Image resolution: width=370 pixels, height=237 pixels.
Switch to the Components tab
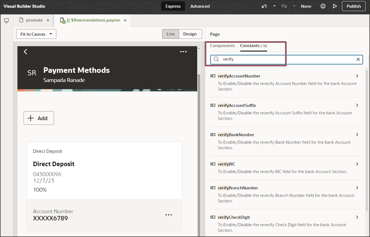tap(222, 46)
